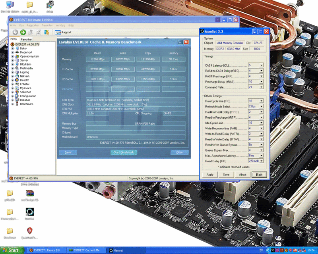Open the CAS# Latency (tCL) dropdown
The width and height of the screenshot is (318, 254).
click(261, 65)
